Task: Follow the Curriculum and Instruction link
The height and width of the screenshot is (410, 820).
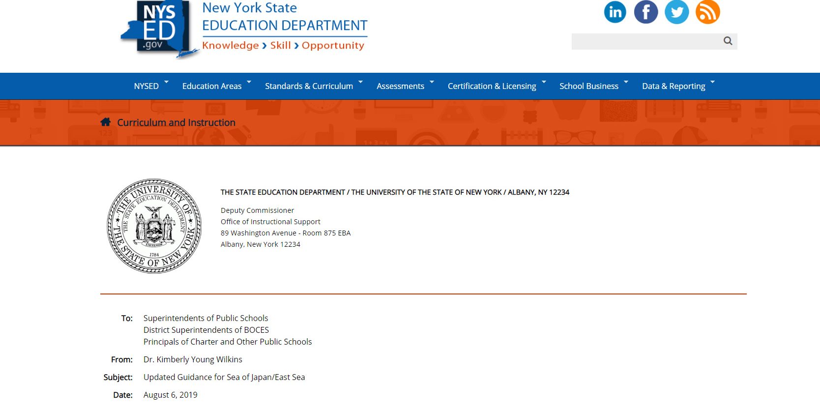Action: pos(176,122)
